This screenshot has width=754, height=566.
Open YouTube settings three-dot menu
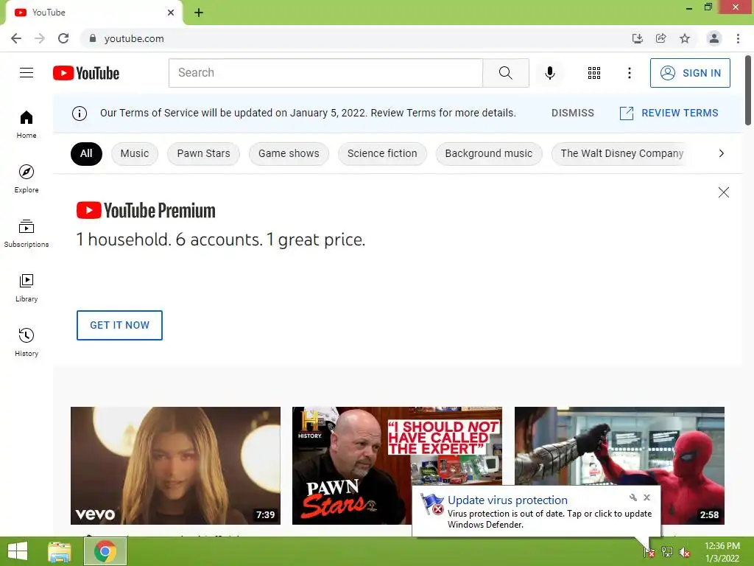(x=629, y=73)
